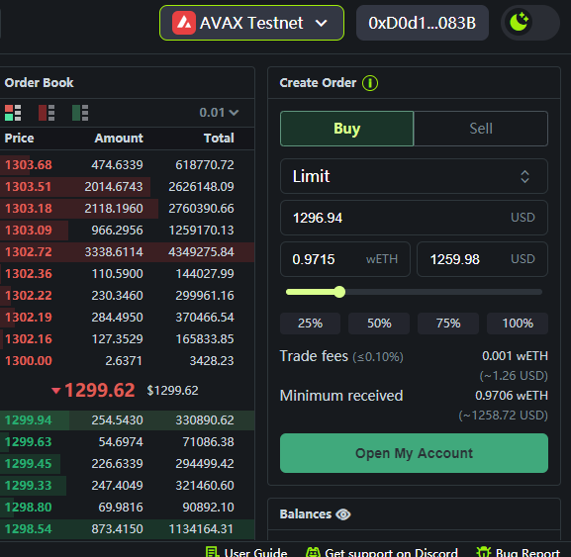Select the ask price 1302.72
571x557 pixels.
point(29,252)
